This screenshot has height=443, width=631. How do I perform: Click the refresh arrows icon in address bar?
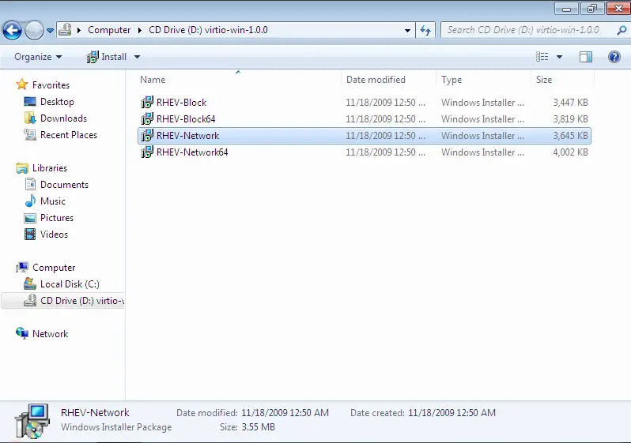pyautogui.click(x=426, y=30)
